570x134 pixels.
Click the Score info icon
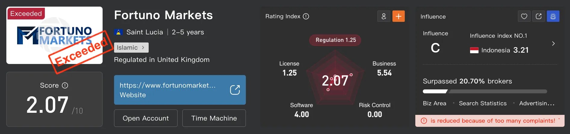[x=65, y=86]
